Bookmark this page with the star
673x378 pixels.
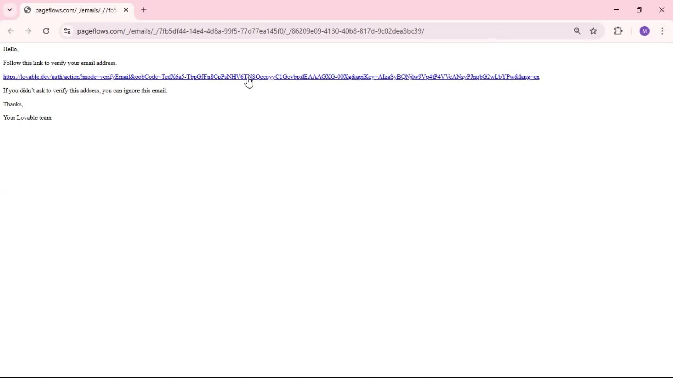click(593, 31)
